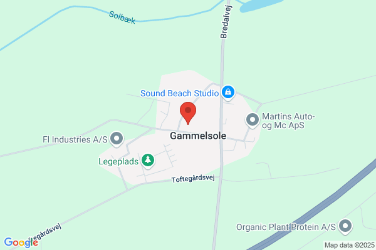Select the Martins Auto- og Mc ApS marker

click(x=253, y=119)
